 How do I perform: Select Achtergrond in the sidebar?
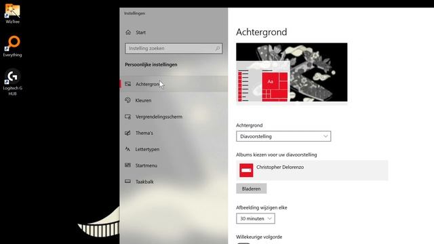coord(174,84)
